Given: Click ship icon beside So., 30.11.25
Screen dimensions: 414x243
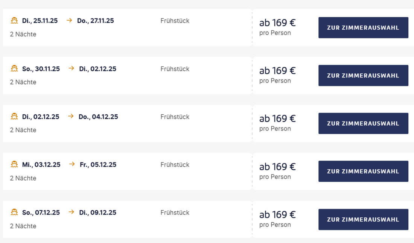Looking at the screenshot, I should click(x=14, y=69).
